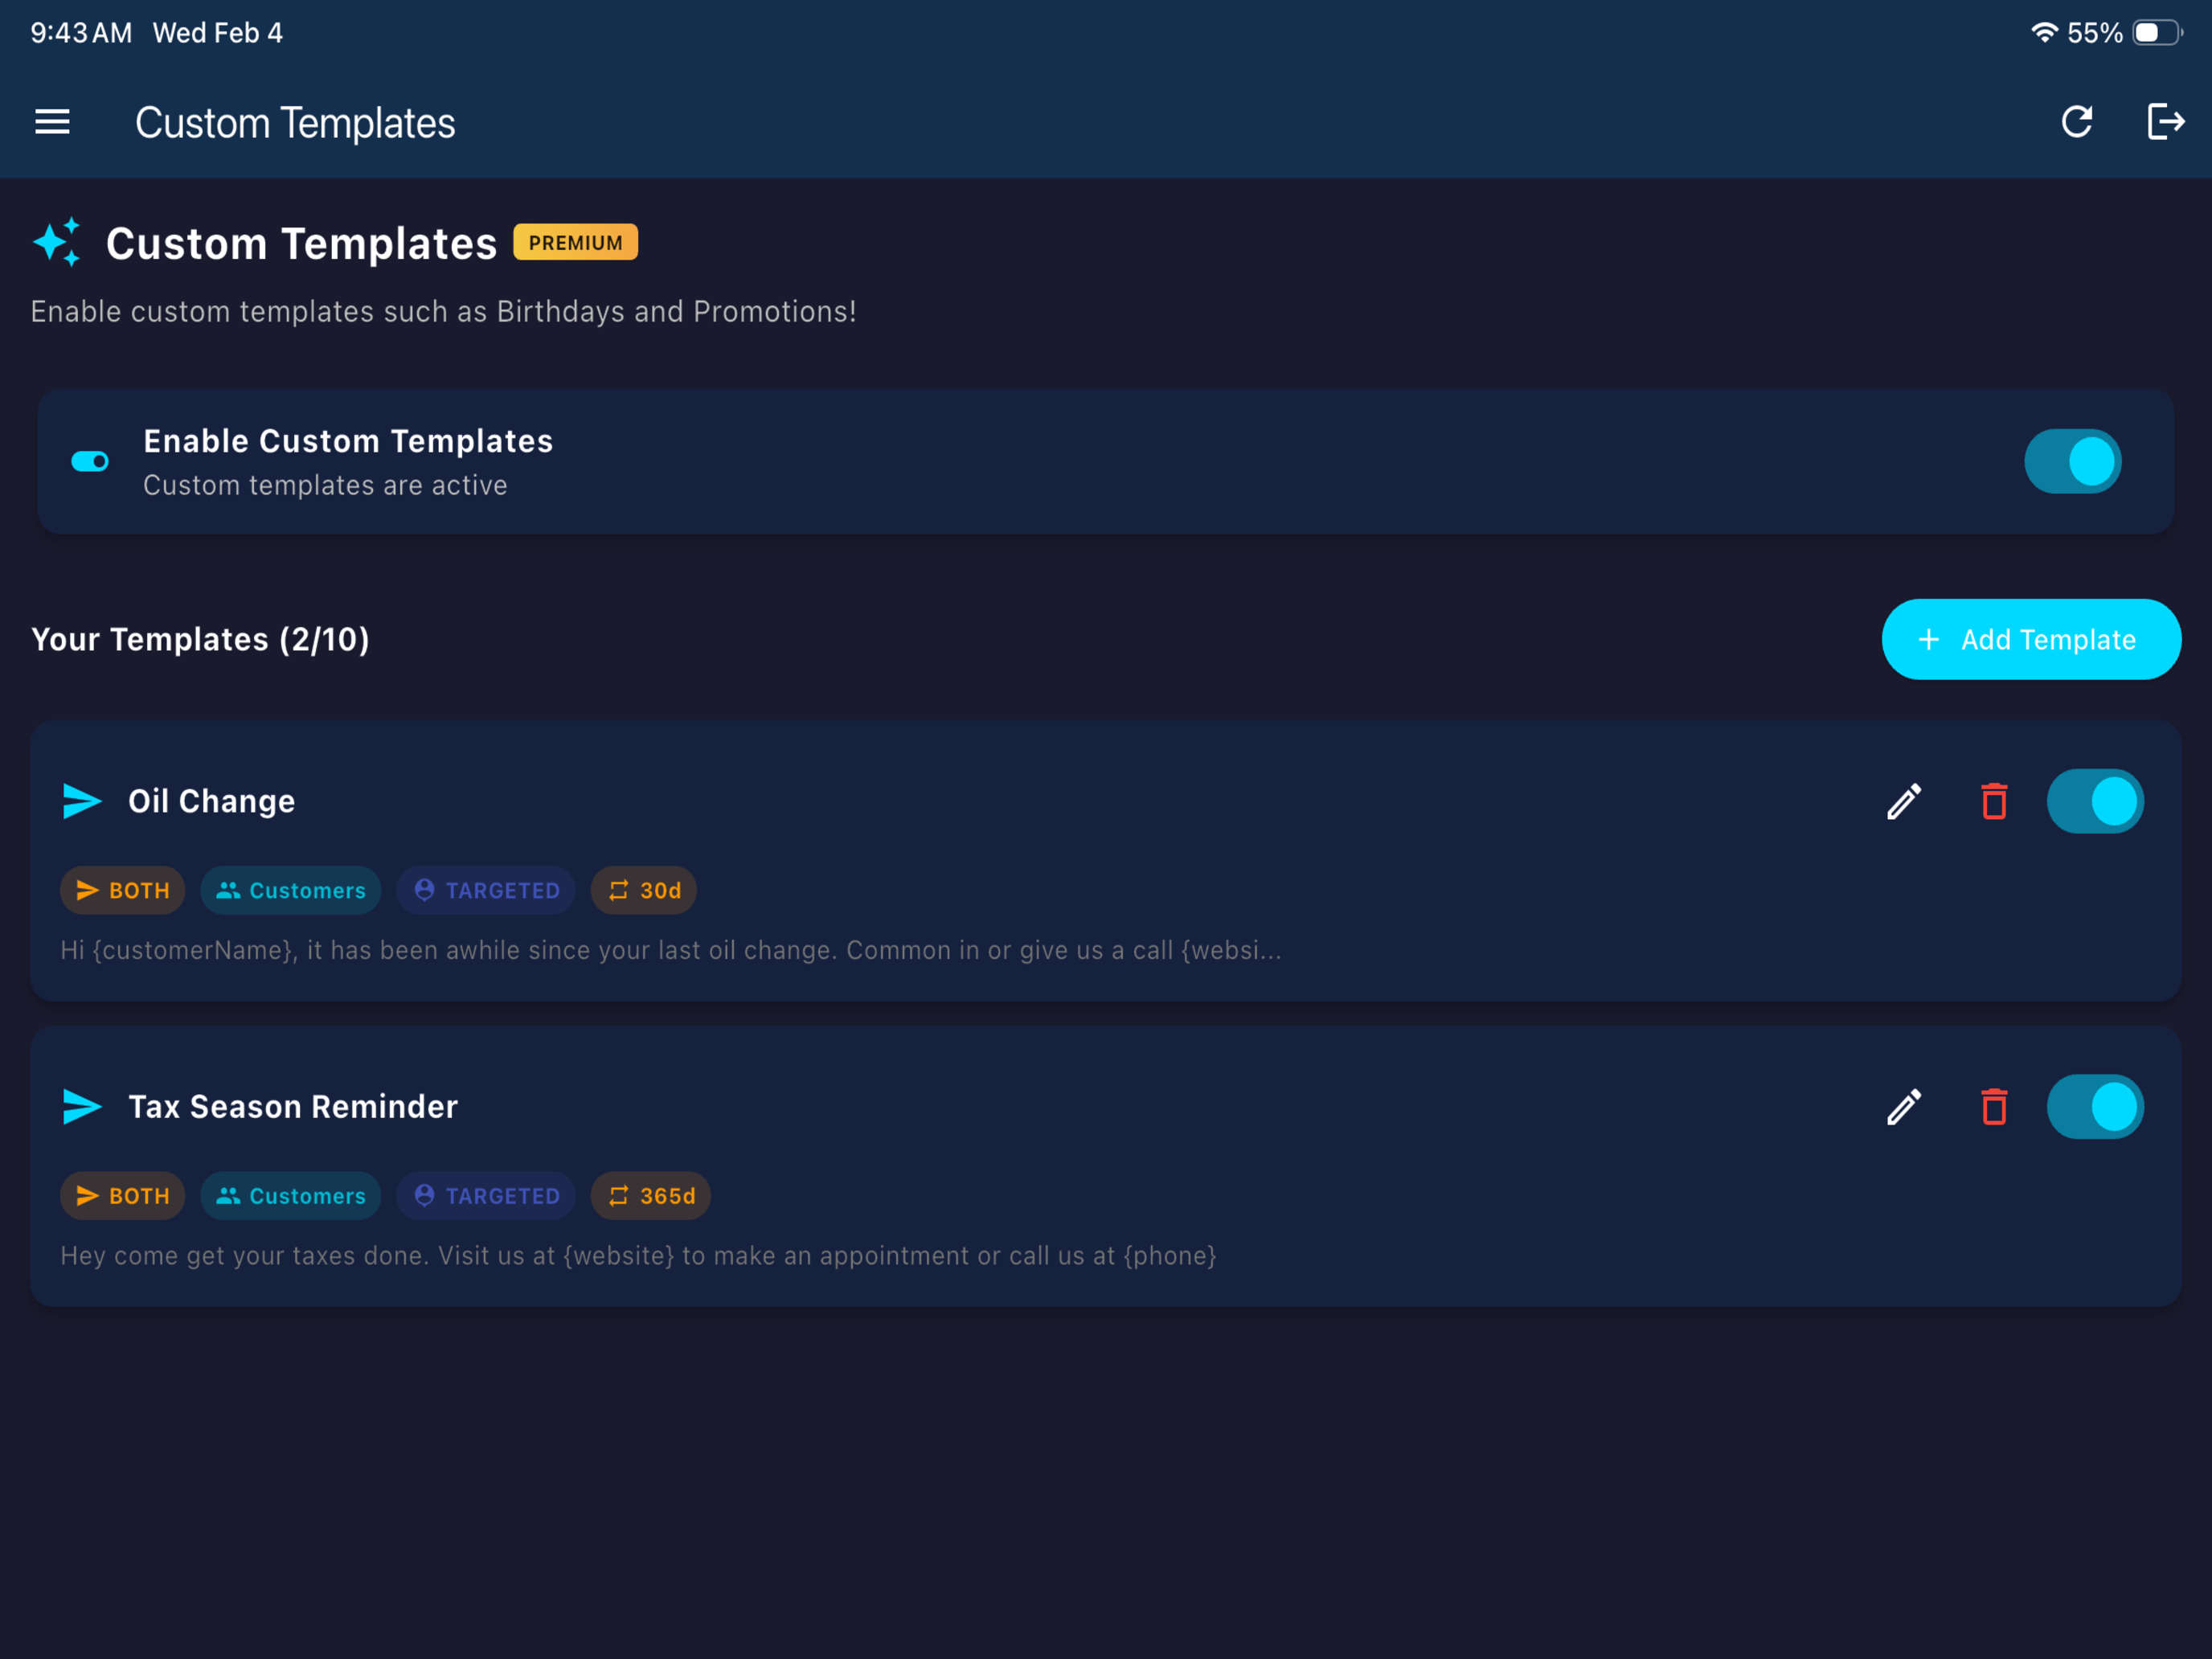Click the refresh icon in header
2212x1659 pixels.
[x=2077, y=122]
